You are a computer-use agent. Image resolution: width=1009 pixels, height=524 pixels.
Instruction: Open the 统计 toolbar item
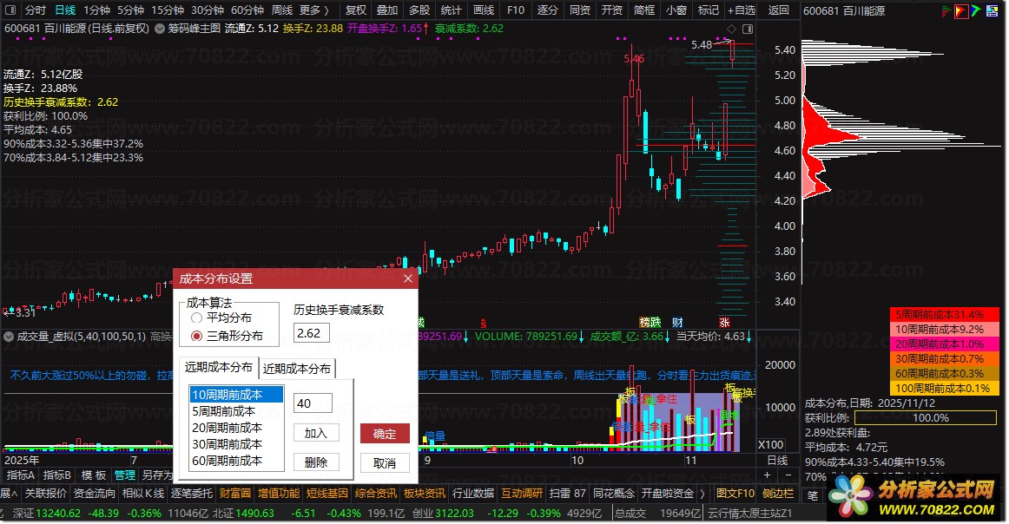(451, 10)
